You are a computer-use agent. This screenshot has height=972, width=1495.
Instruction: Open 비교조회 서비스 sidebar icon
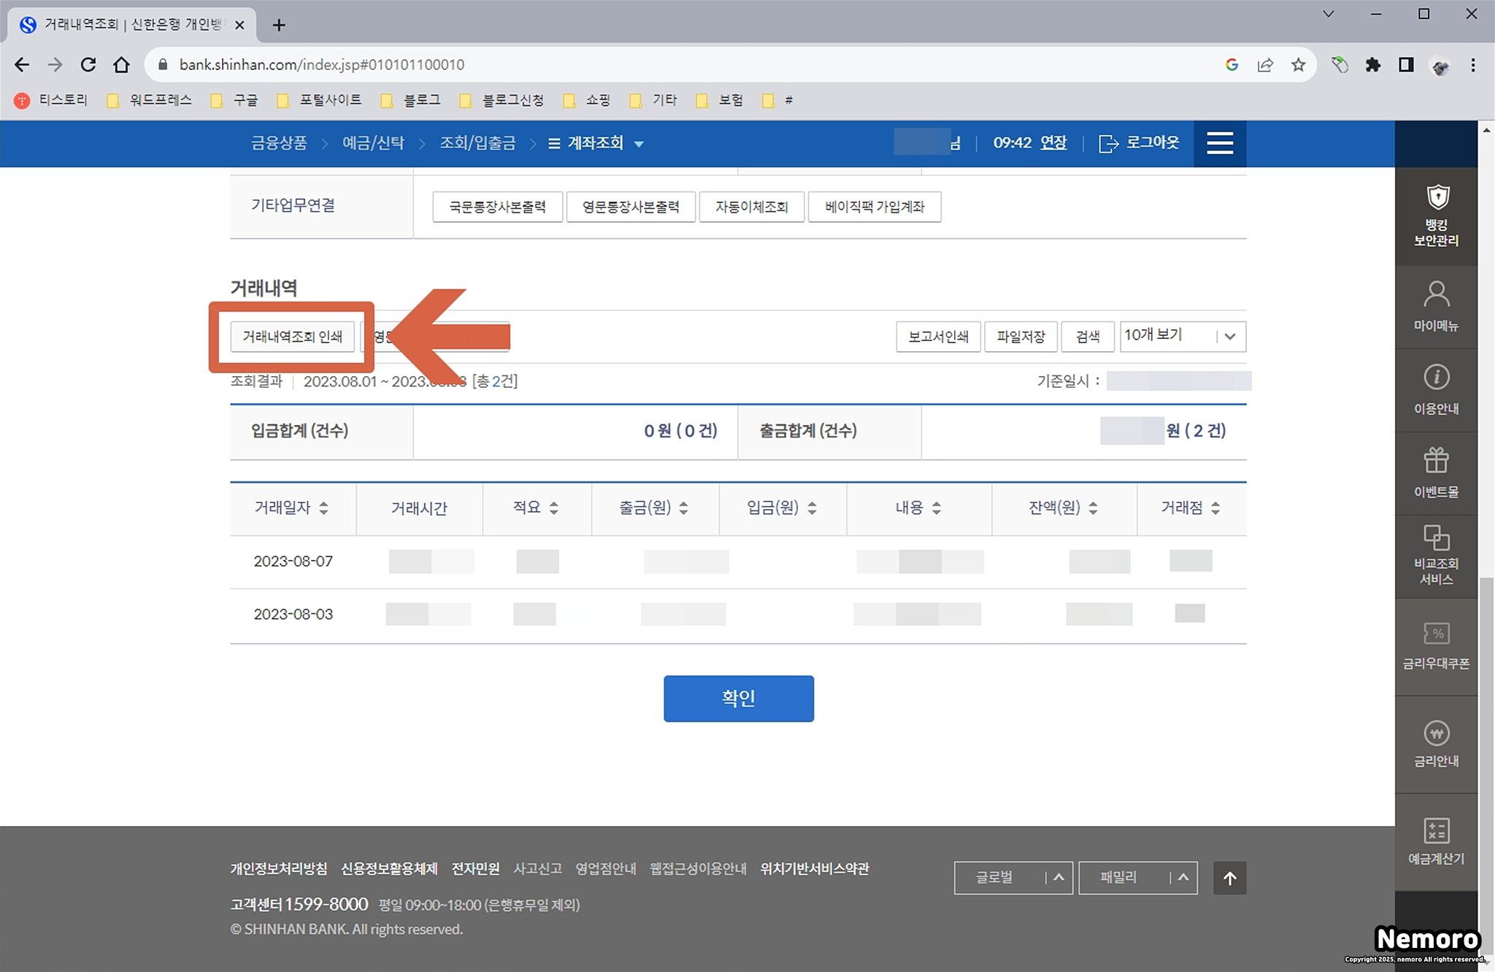[1436, 539]
